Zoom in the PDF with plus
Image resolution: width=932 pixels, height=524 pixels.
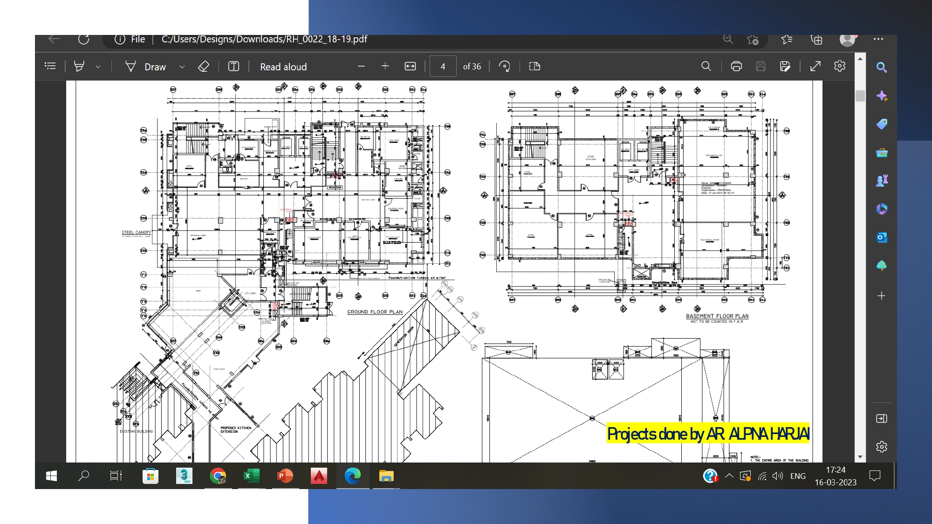pos(385,66)
